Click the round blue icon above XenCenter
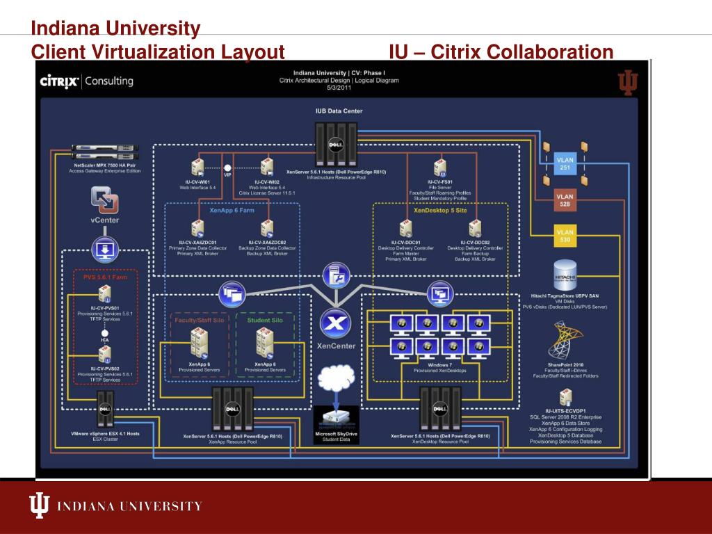Image resolution: width=712 pixels, height=534 pixels. (336, 275)
